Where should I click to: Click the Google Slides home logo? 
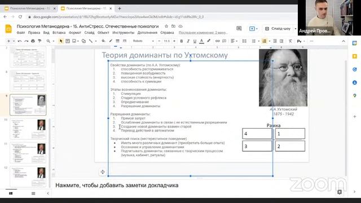[x=8, y=29]
